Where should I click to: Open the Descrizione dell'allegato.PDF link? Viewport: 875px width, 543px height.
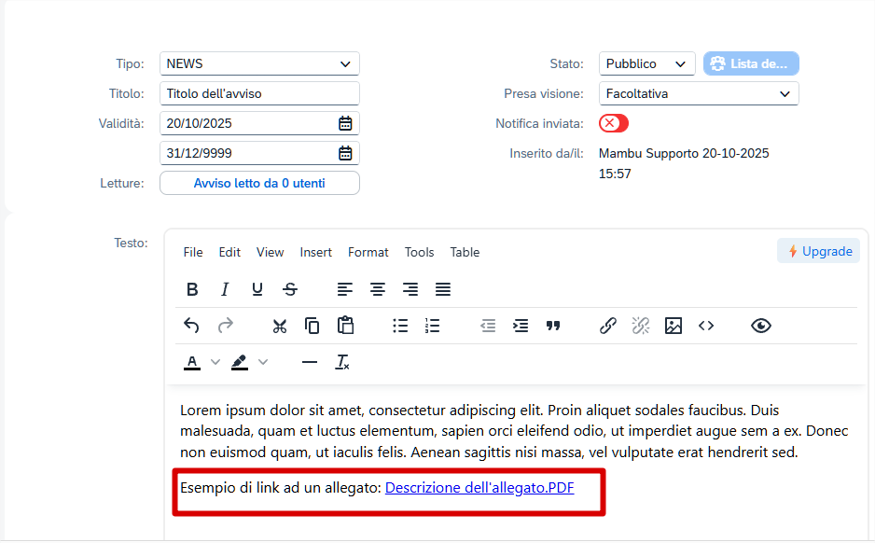(479, 487)
